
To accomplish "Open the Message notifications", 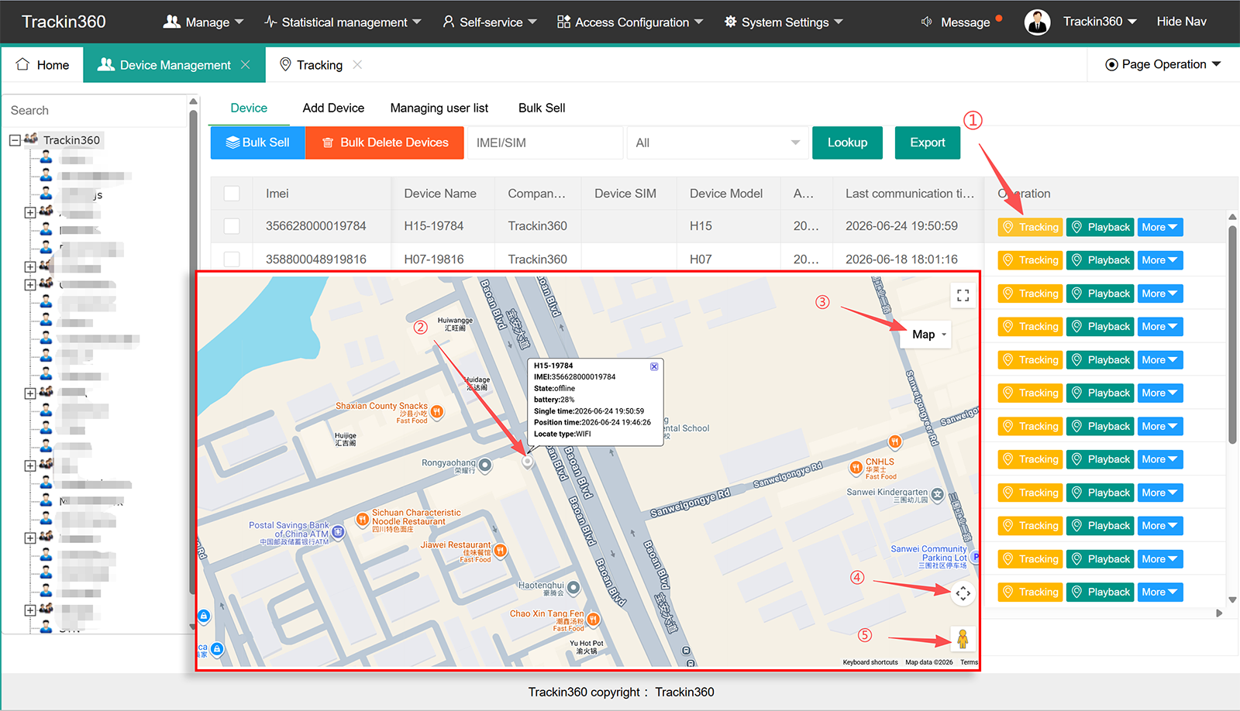I will click(960, 22).
